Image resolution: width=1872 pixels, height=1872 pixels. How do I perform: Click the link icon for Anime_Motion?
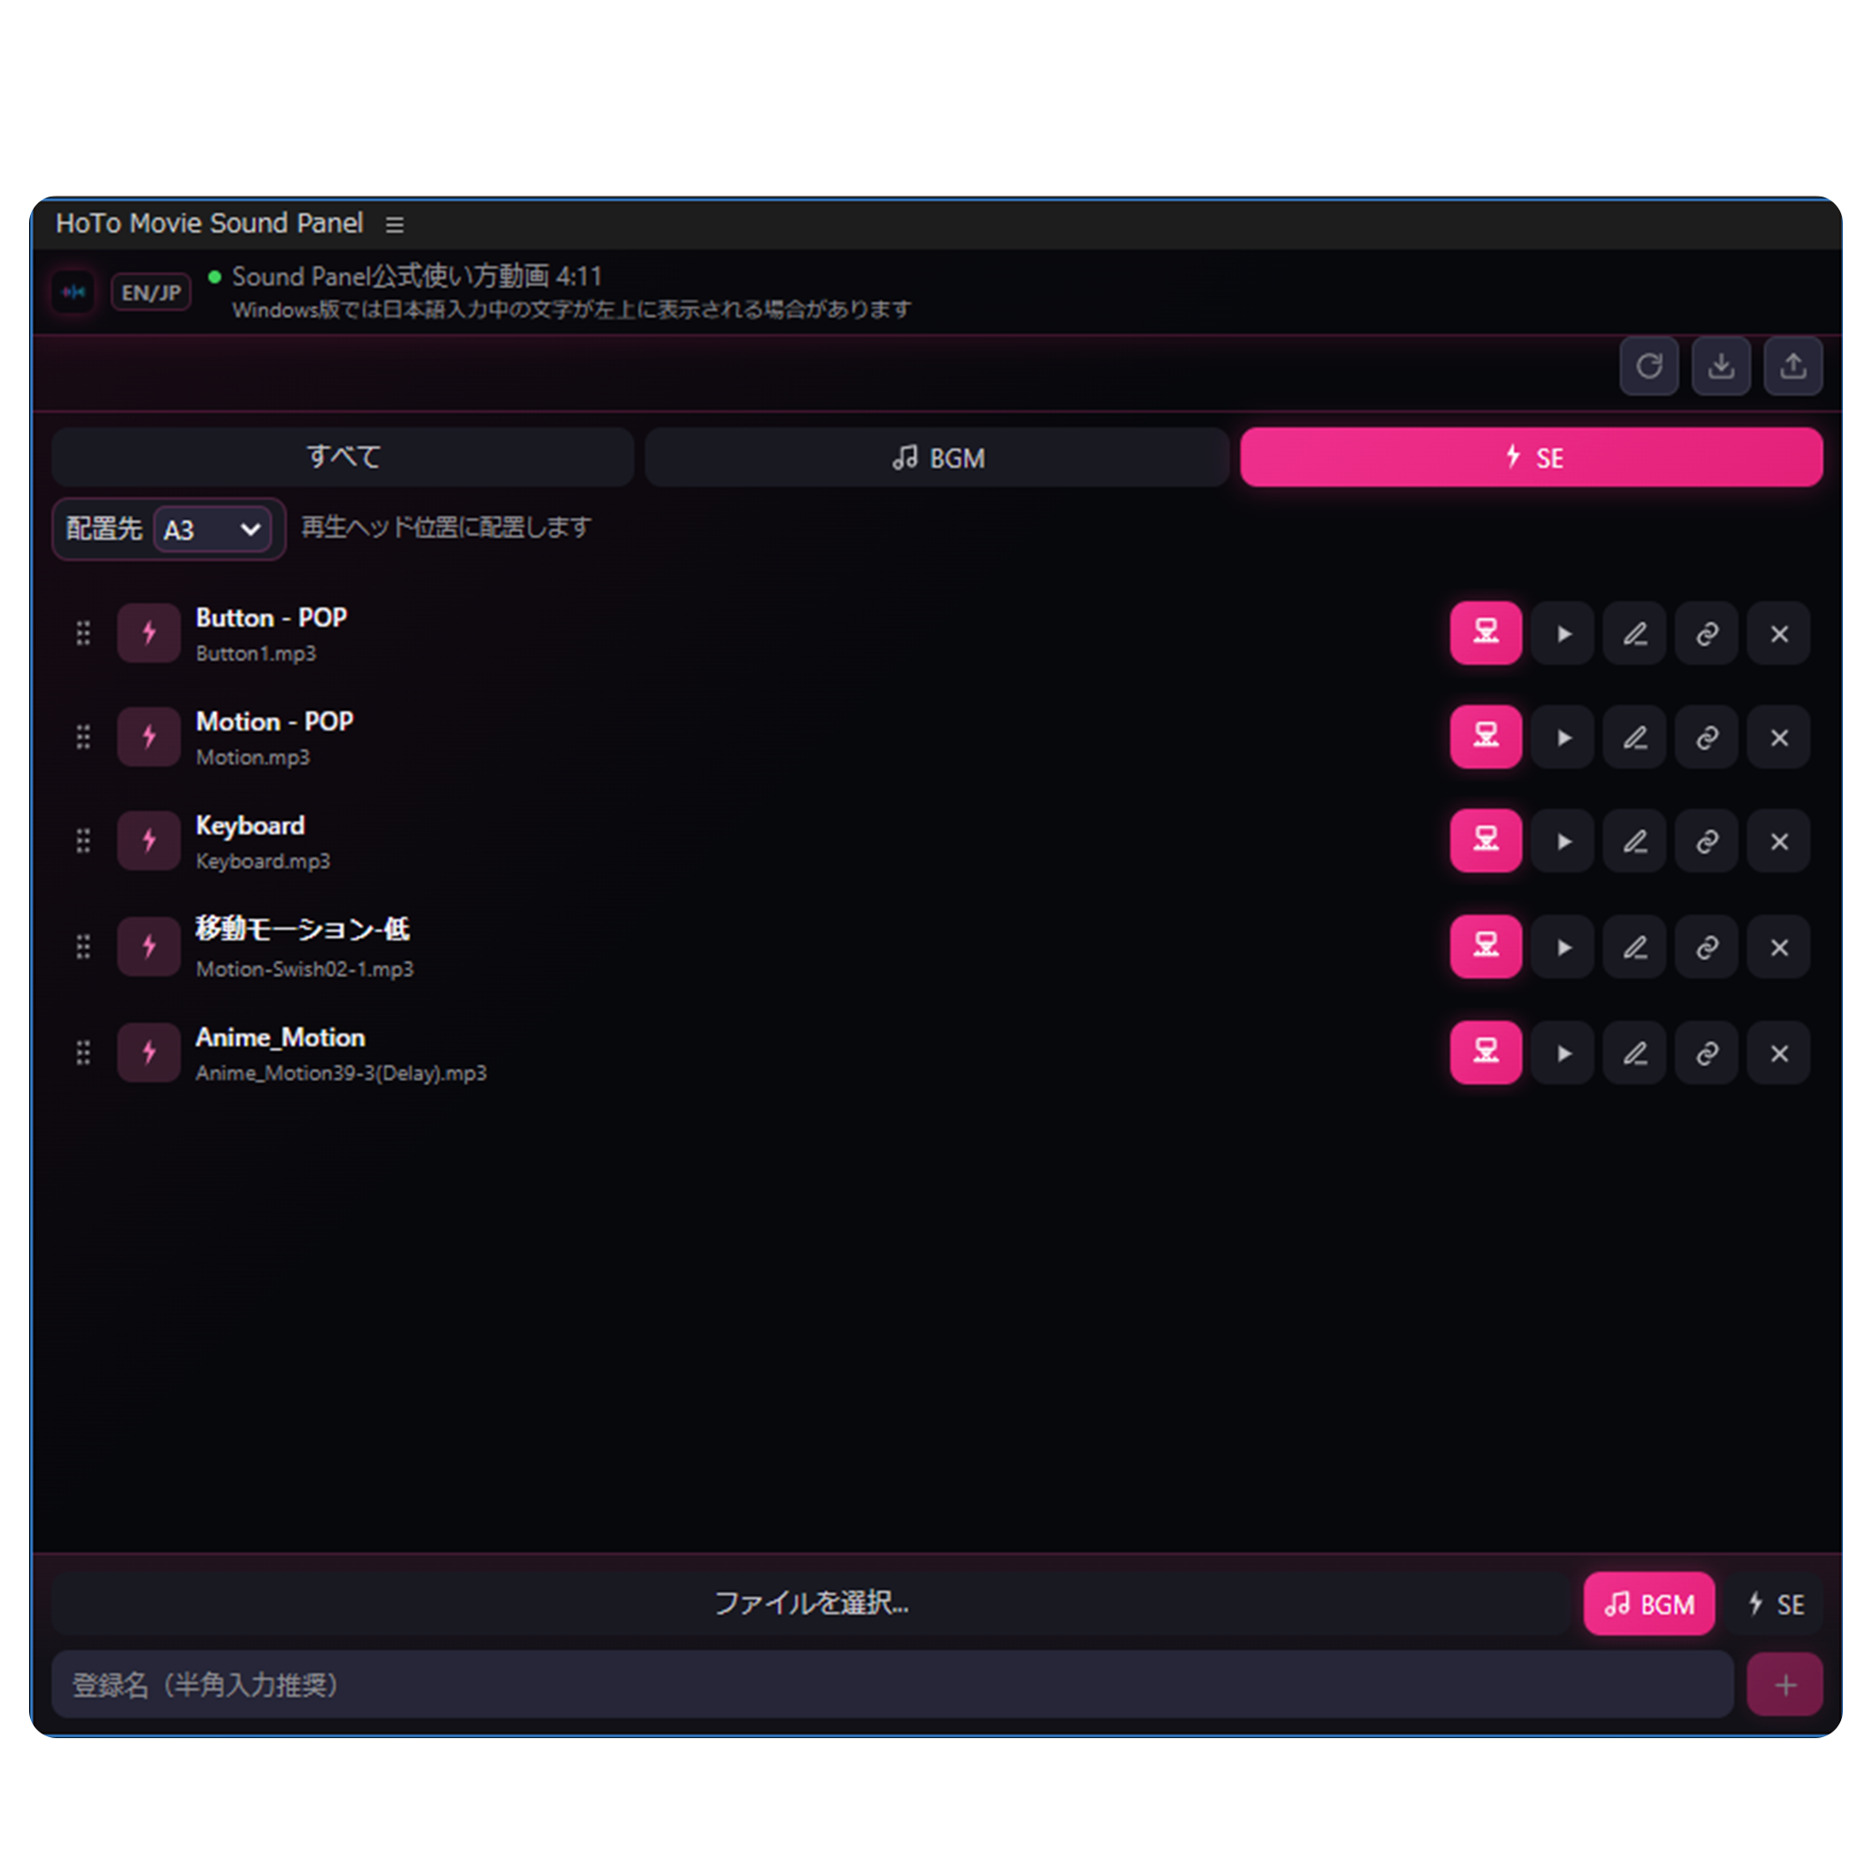point(1706,1052)
